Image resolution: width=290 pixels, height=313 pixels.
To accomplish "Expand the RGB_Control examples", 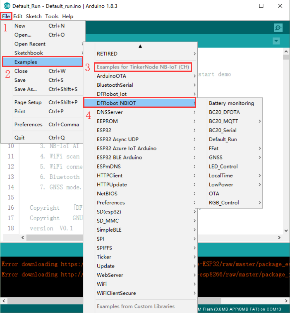I will coord(229,203).
